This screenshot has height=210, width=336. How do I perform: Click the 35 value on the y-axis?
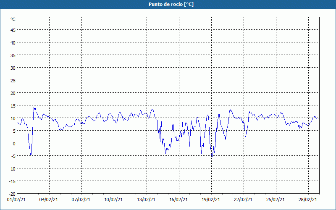tap(13, 55)
